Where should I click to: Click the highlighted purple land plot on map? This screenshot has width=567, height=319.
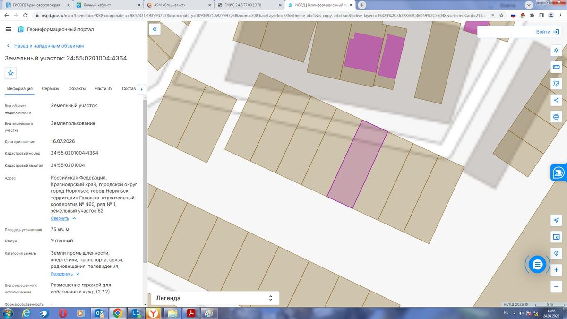pyautogui.click(x=357, y=164)
